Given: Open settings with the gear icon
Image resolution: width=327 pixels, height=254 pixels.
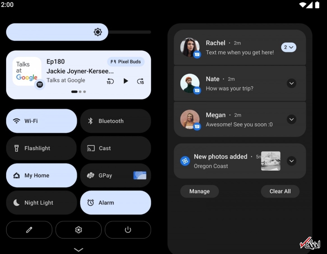Looking at the screenshot, I should coord(78,230).
